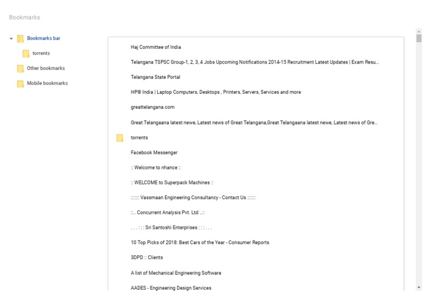Select AADES Engineering Design Services bookmark
The image size is (422, 298).
pos(171,288)
